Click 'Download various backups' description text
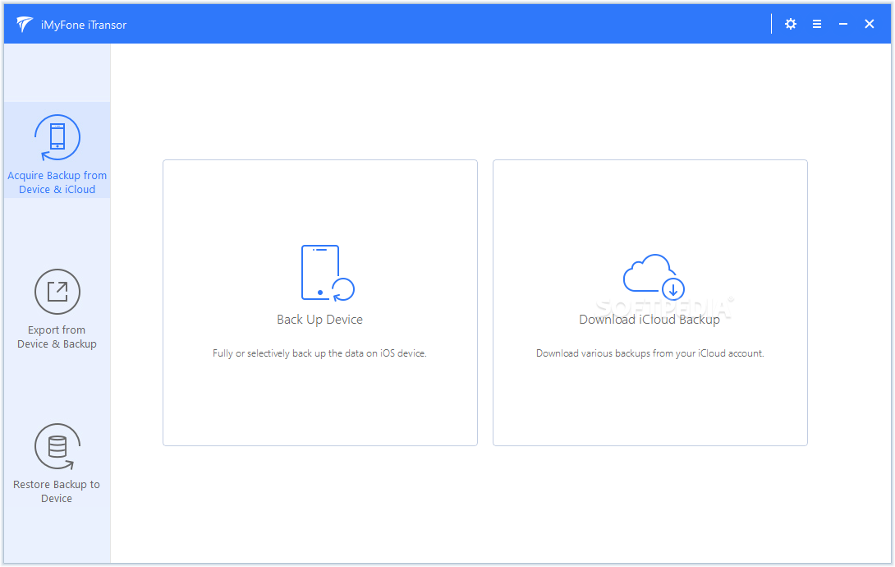 point(649,353)
